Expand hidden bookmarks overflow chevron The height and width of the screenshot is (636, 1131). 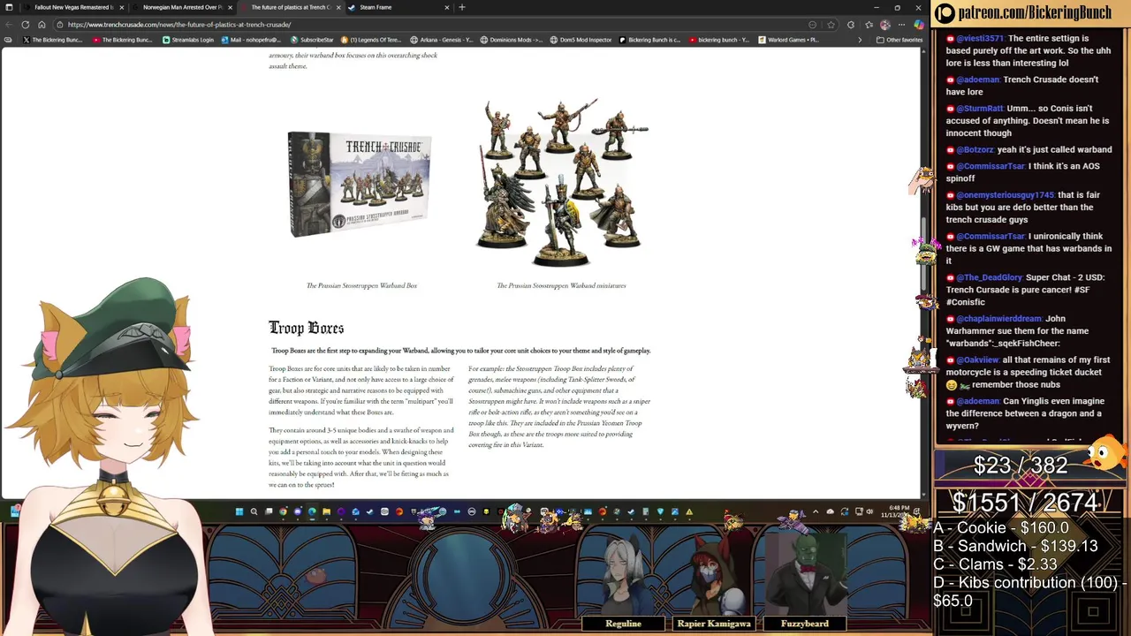click(x=860, y=40)
